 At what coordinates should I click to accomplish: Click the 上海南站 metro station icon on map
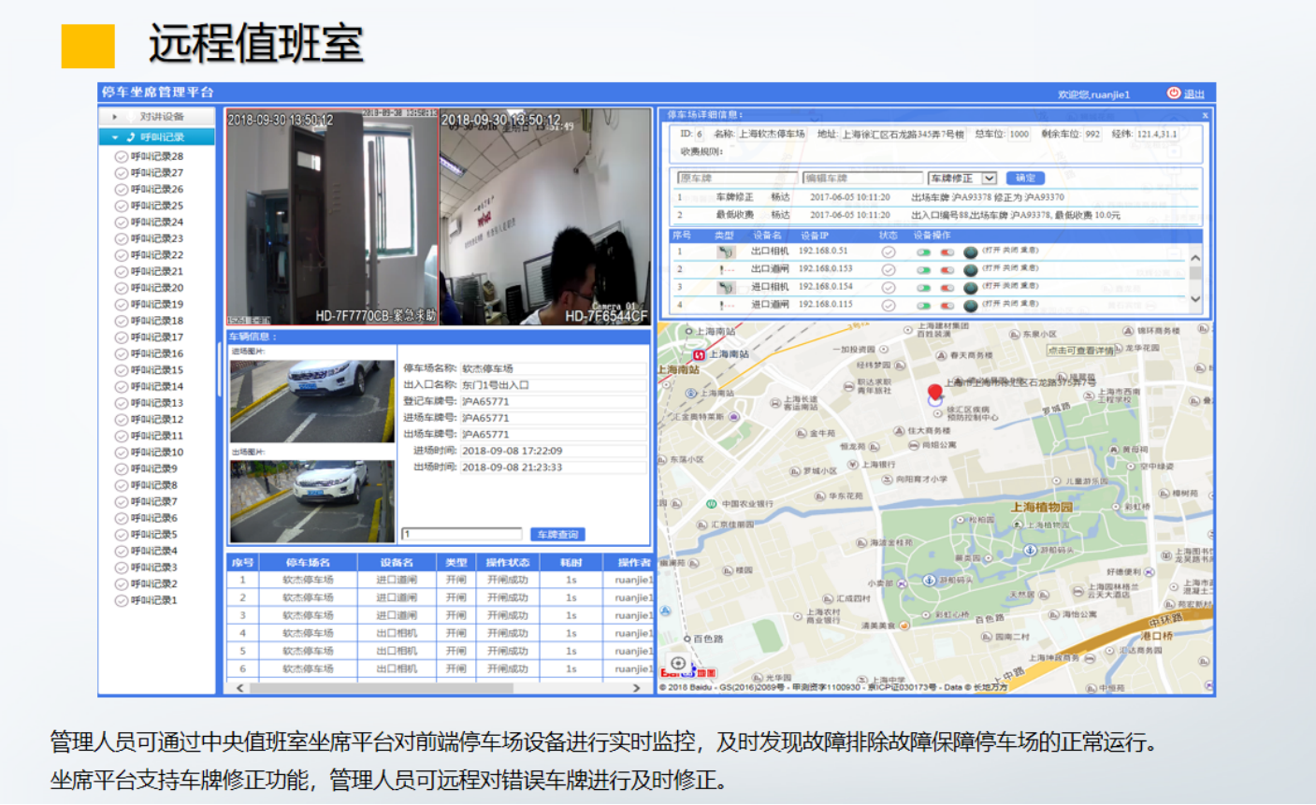point(699,355)
